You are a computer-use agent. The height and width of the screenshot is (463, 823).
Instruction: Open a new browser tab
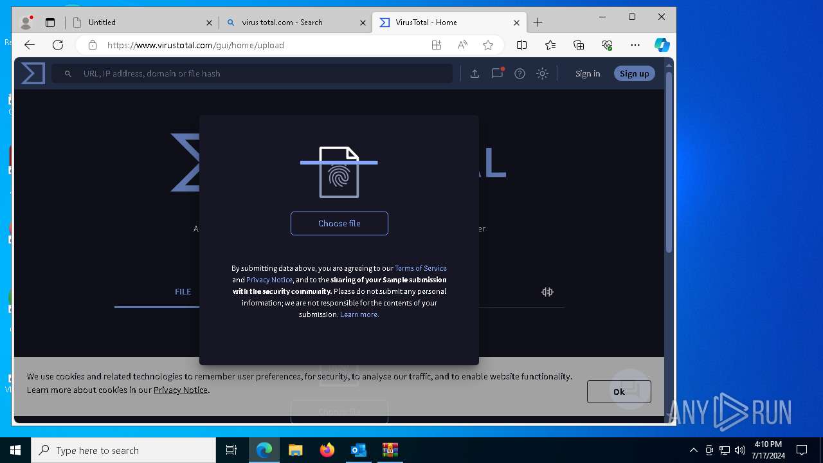538,23
